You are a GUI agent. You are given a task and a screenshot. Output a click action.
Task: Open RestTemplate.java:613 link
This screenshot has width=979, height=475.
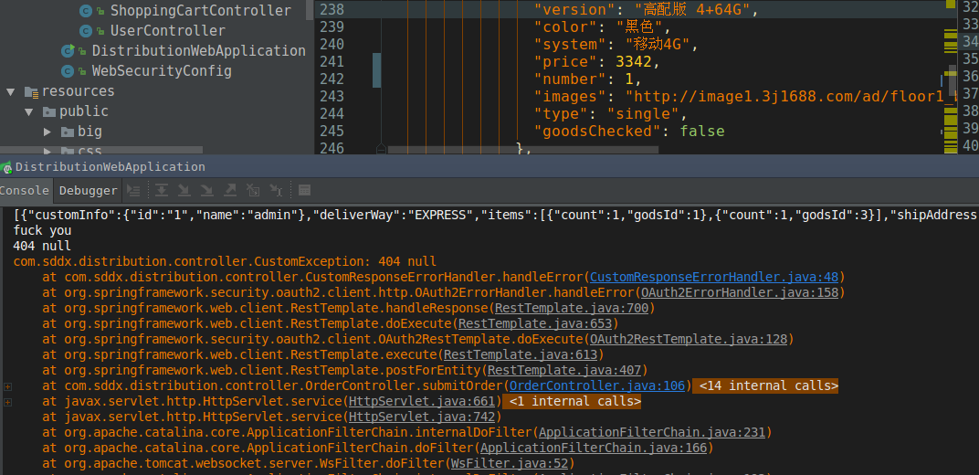point(521,355)
